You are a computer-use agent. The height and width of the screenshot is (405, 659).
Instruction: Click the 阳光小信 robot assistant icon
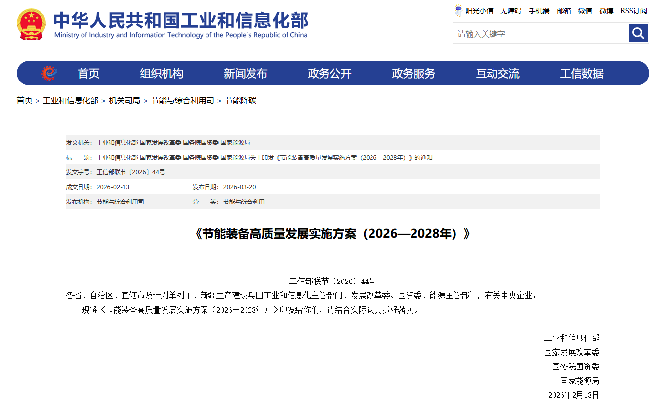[x=458, y=11]
